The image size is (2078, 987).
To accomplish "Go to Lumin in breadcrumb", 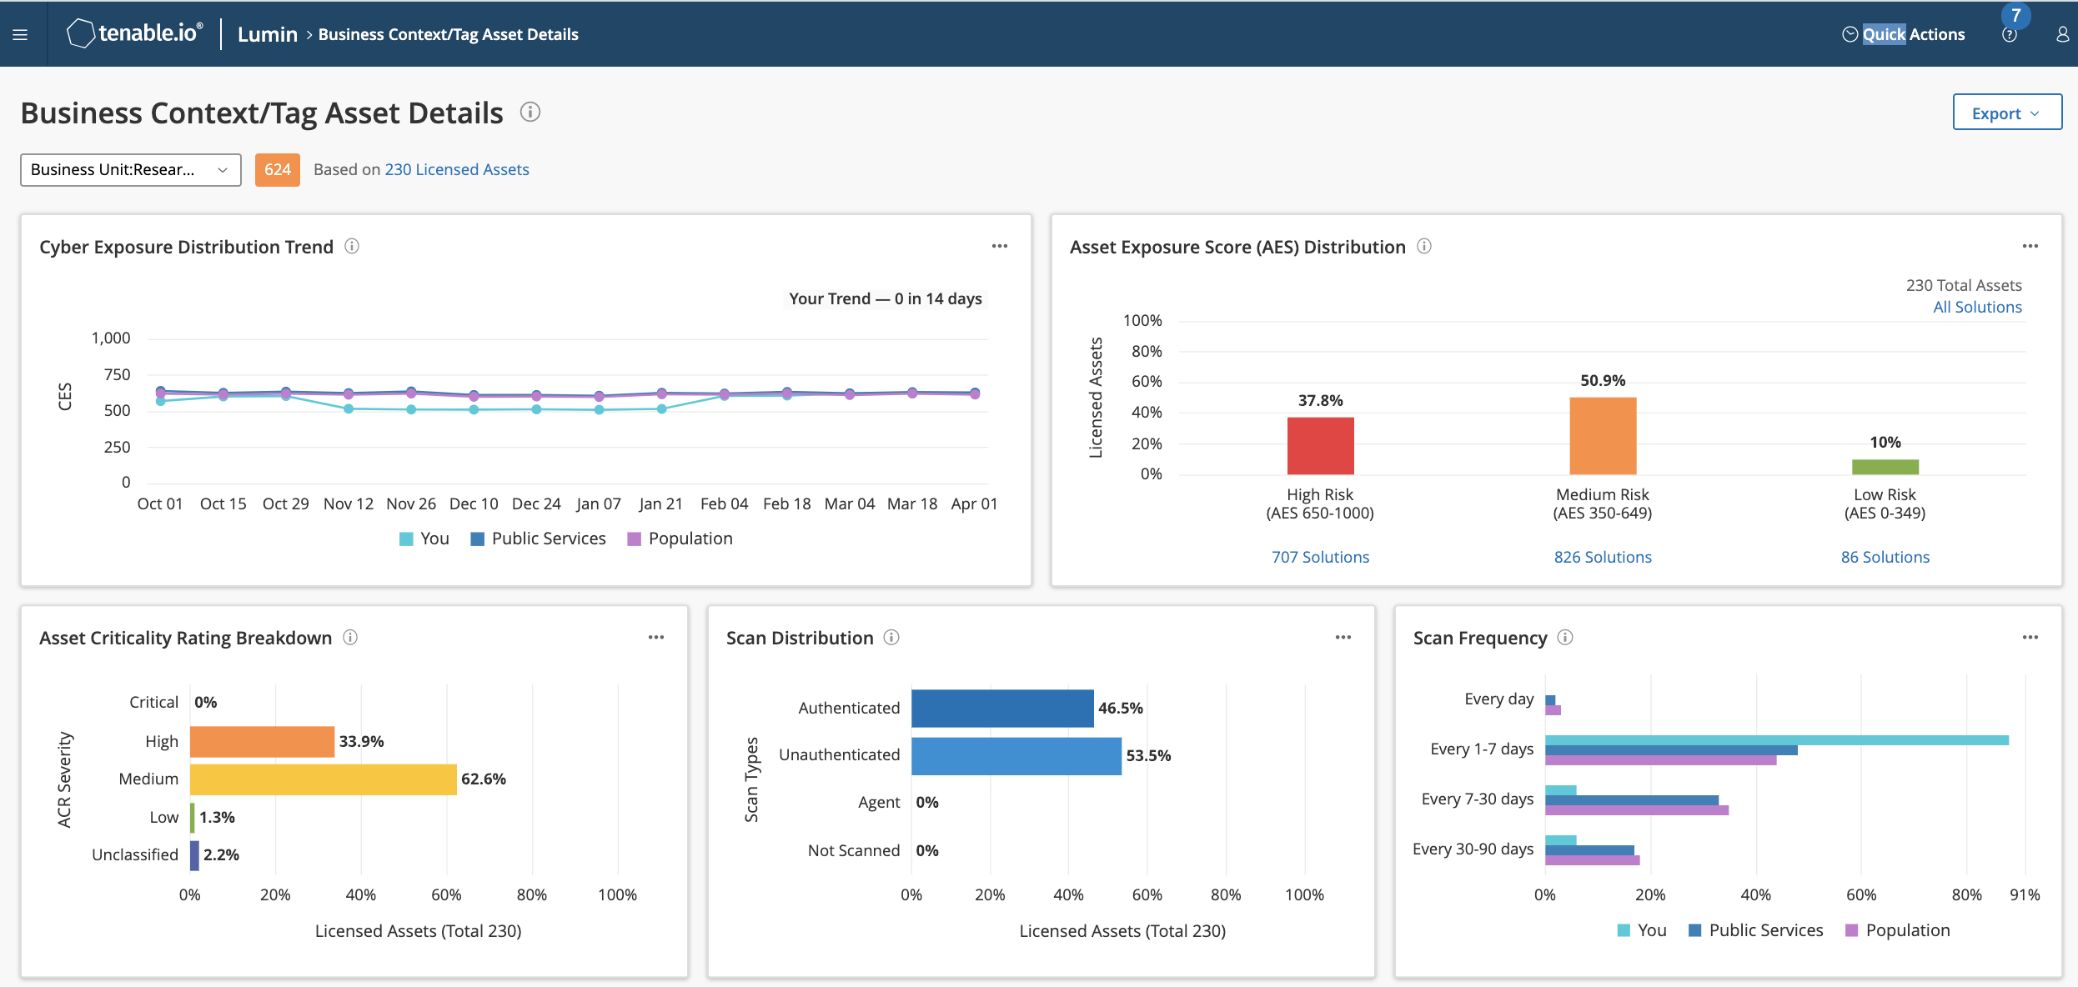I will tap(267, 34).
